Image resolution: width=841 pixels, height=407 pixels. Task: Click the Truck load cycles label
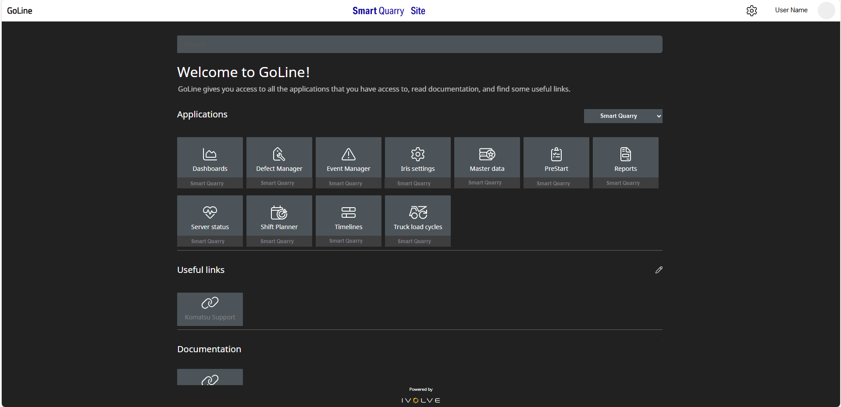418,227
